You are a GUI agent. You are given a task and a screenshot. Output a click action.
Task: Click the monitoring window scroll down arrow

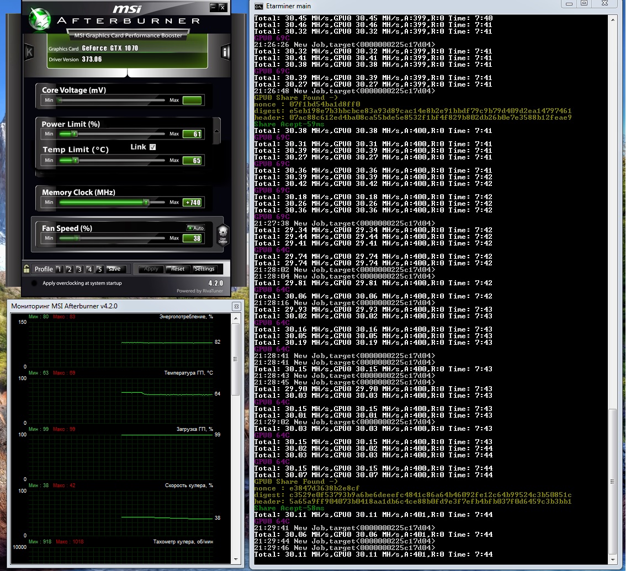[236, 559]
